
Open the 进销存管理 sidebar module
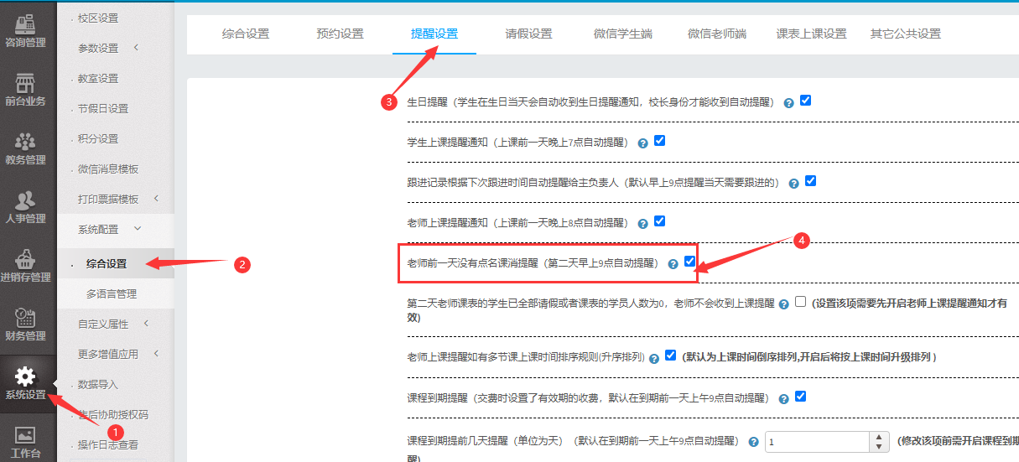(25, 266)
